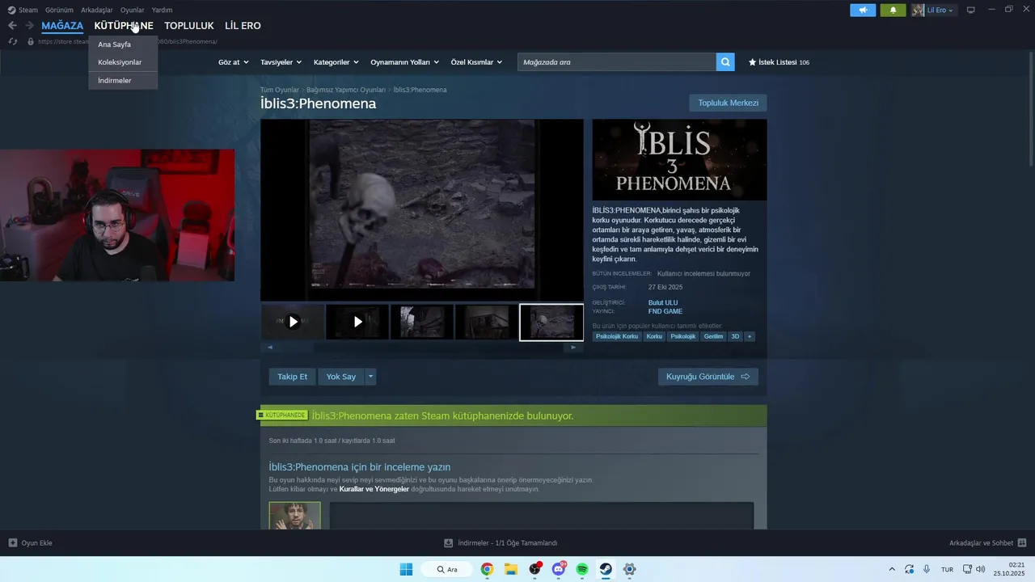Image resolution: width=1035 pixels, height=582 pixels.
Task: Click the microphone icon in the system tray
Action: click(x=927, y=569)
